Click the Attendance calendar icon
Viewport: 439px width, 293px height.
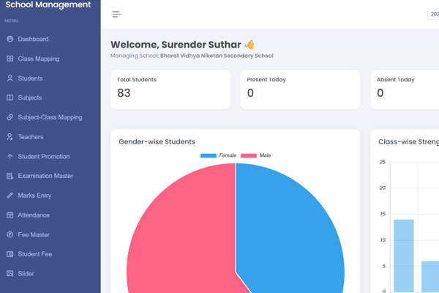click(10, 215)
